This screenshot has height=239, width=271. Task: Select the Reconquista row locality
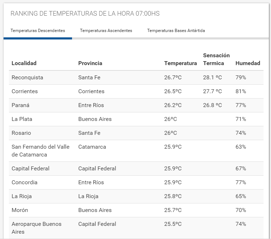[x=27, y=78]
